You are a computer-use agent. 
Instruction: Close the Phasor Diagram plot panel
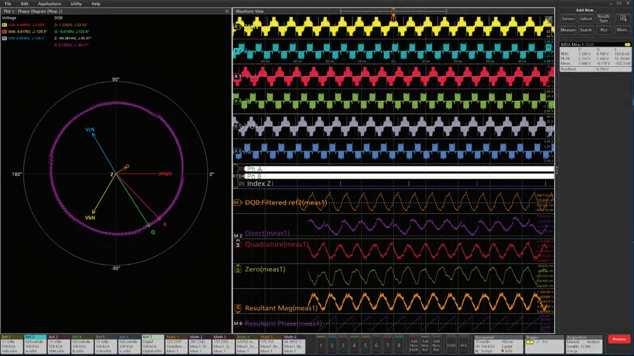coord(227,11)
